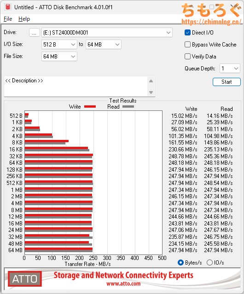The image size is (244, 294).
Task: Click the Storage and Network Connectivity Experts banner
Action: tap(123, 275)
